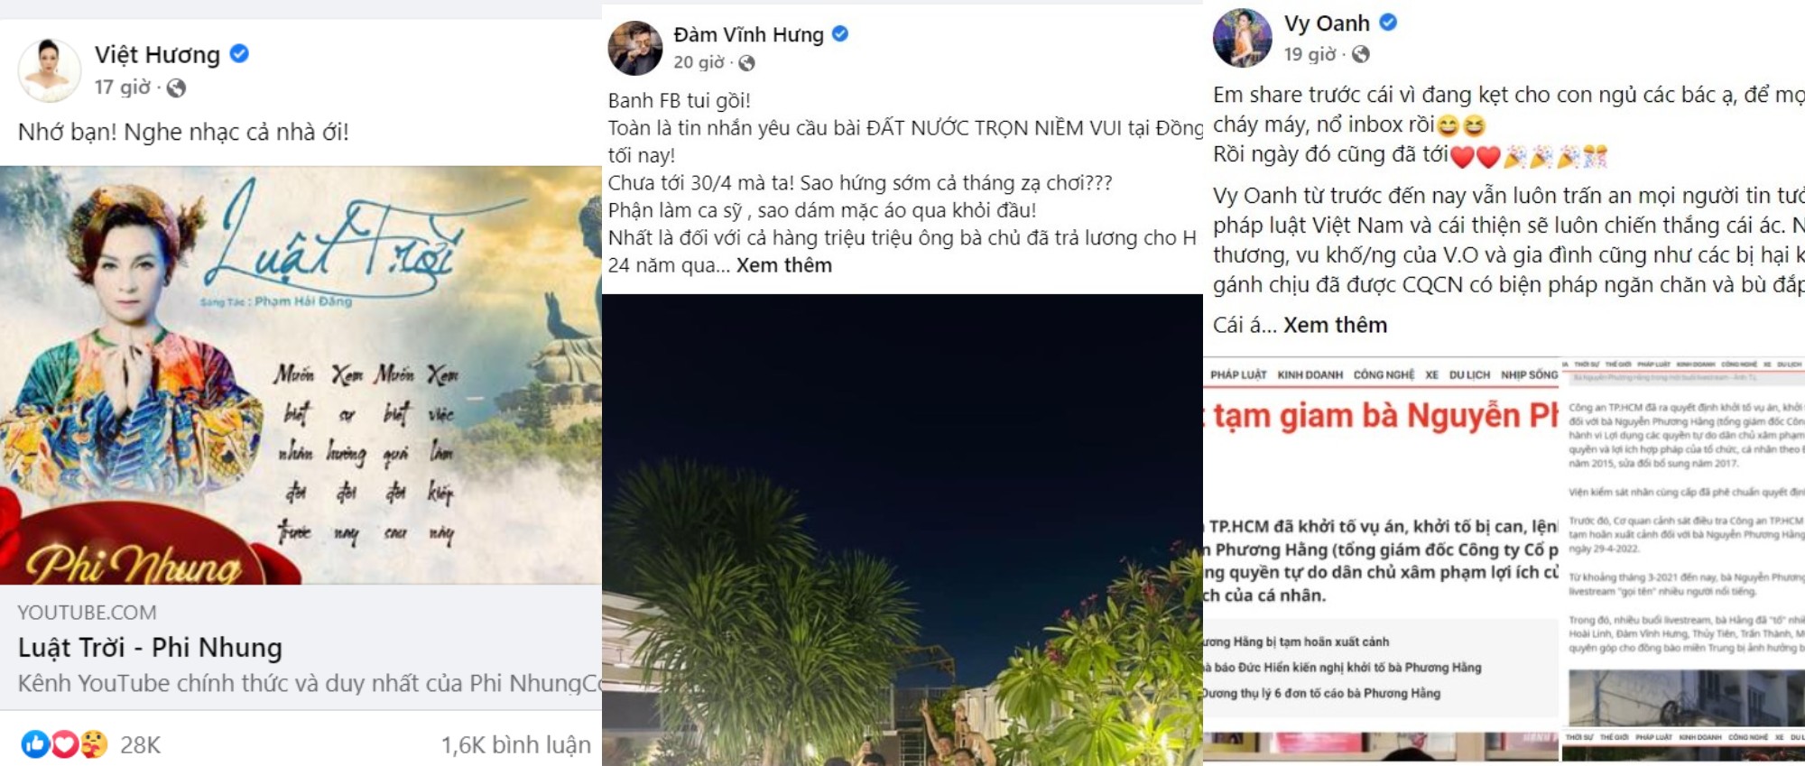Select the KINH DOANH tab in the news image

1310,374
